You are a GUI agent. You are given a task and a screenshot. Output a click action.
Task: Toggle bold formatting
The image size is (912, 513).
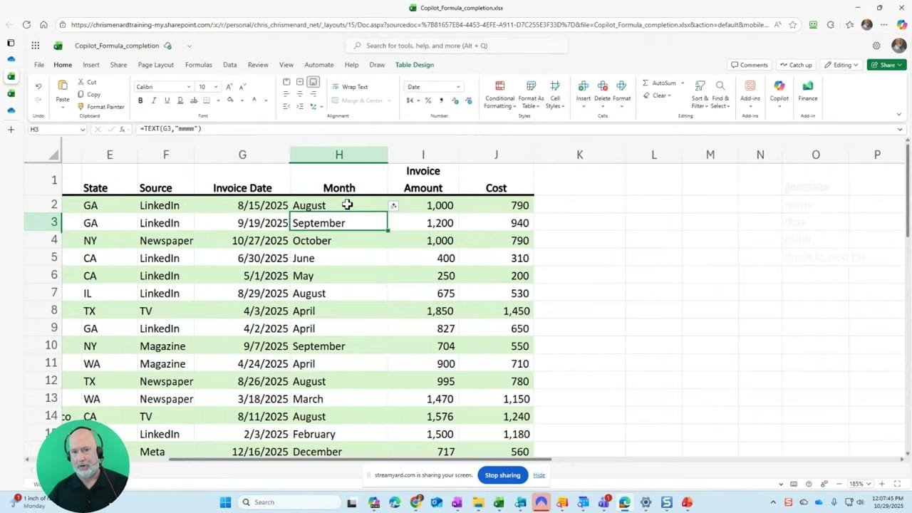coord(140,100)
